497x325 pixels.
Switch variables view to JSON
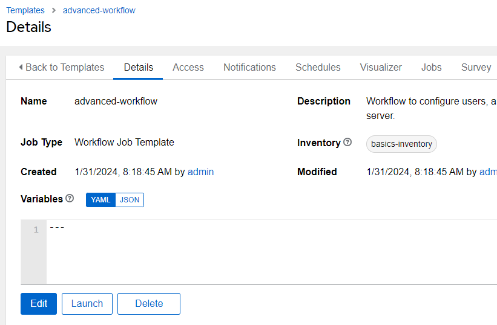point(130,199)
